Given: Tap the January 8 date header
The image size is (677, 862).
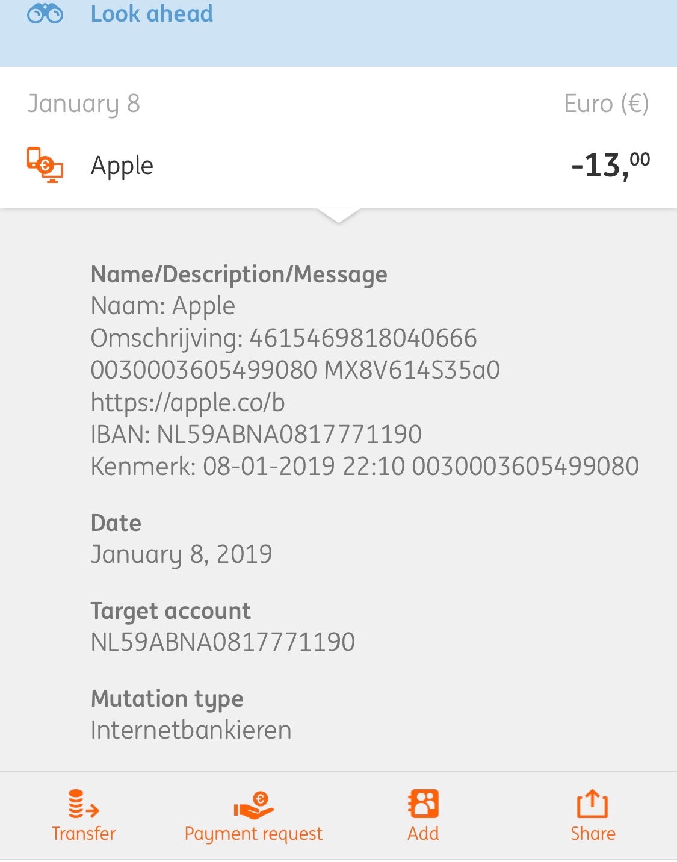Looking at the screenshot, I should 84,104.
